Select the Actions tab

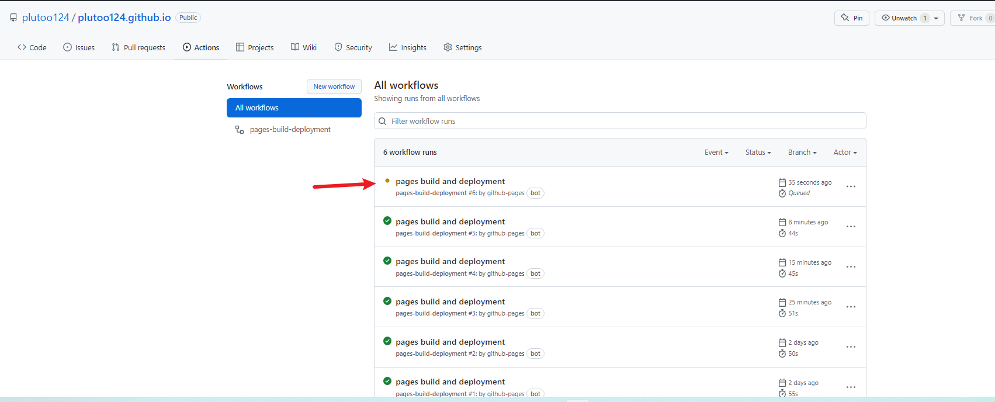tap(201, 47)
